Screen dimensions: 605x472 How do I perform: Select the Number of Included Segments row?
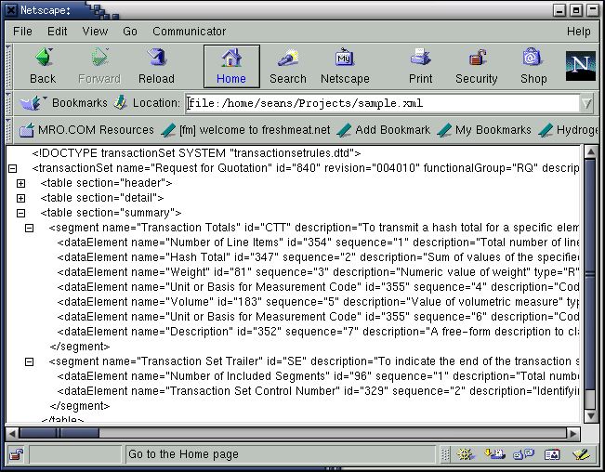(318, 376)
